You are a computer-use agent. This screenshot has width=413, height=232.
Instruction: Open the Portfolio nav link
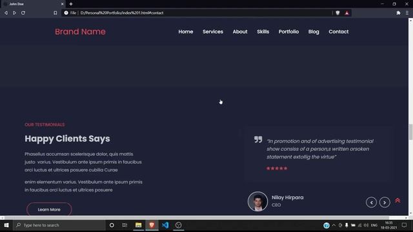(288, 32)
